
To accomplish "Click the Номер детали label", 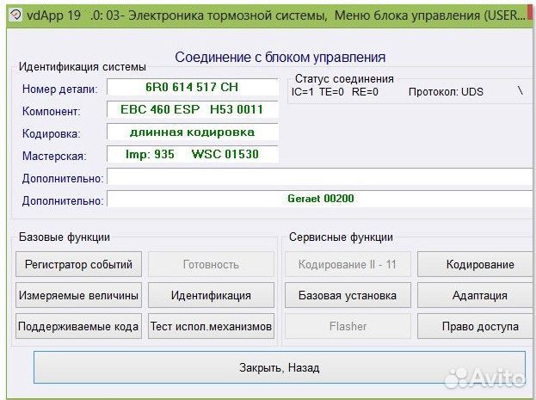I will (60, 89).
